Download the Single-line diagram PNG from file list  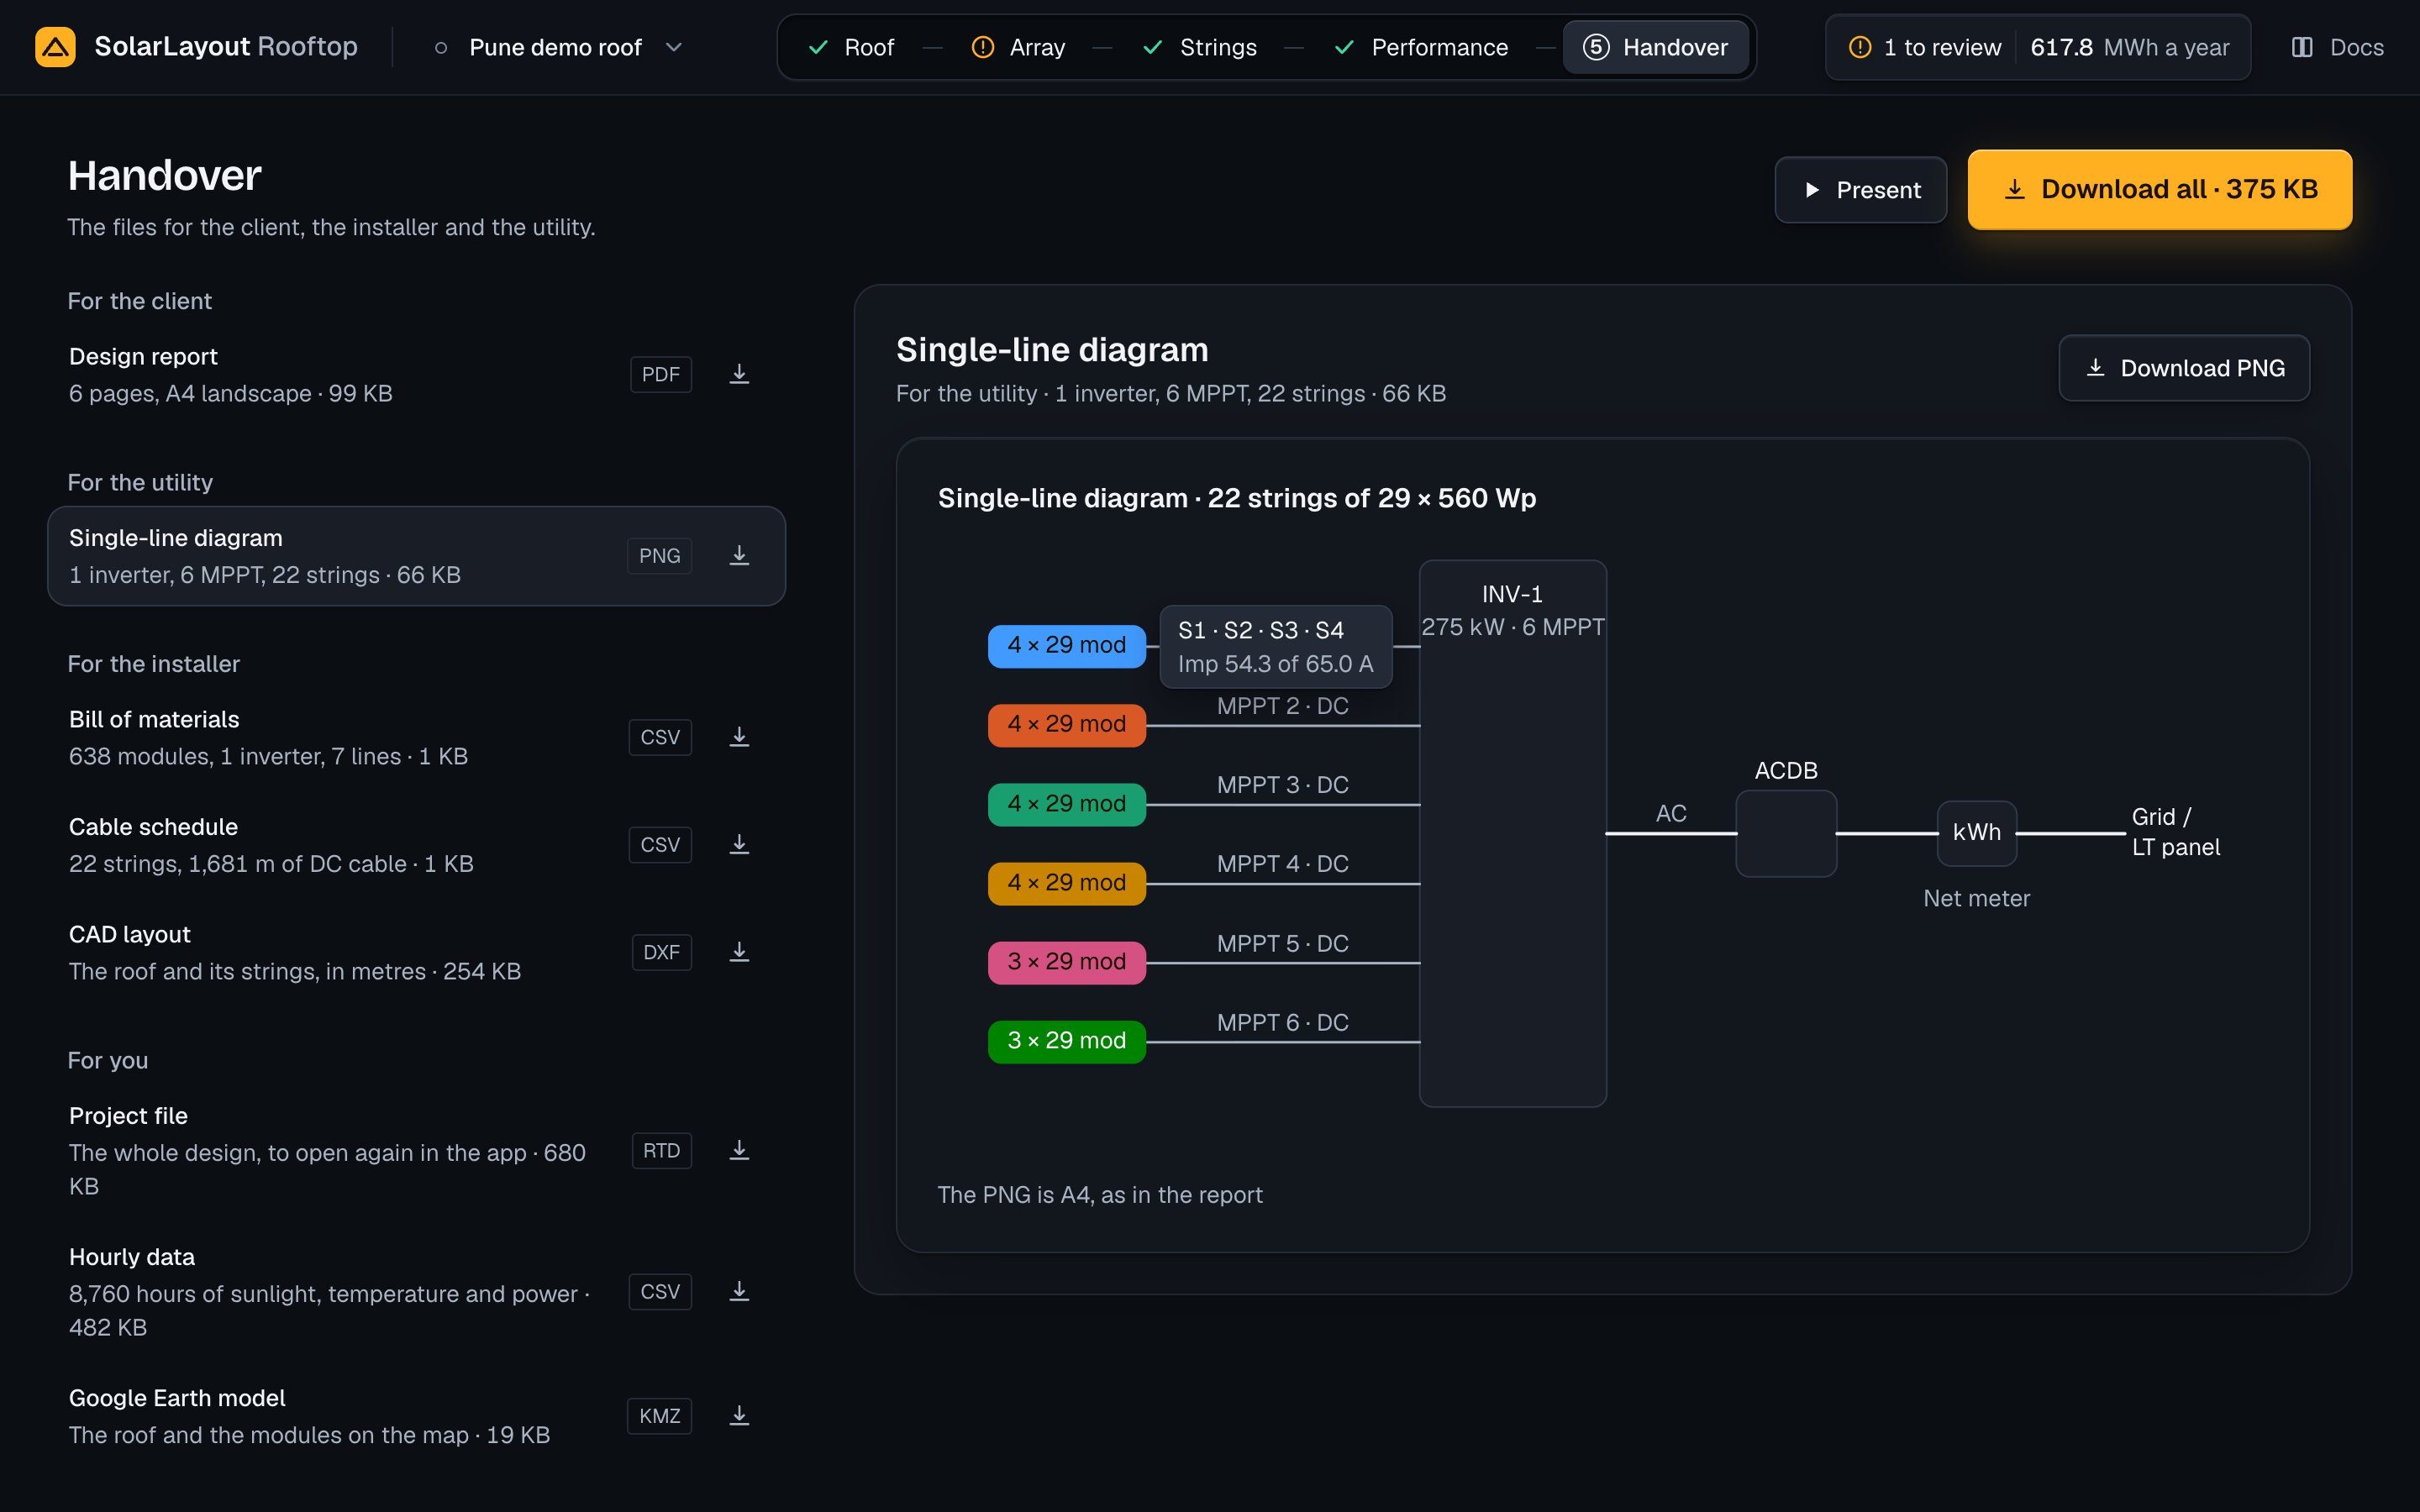739,556
